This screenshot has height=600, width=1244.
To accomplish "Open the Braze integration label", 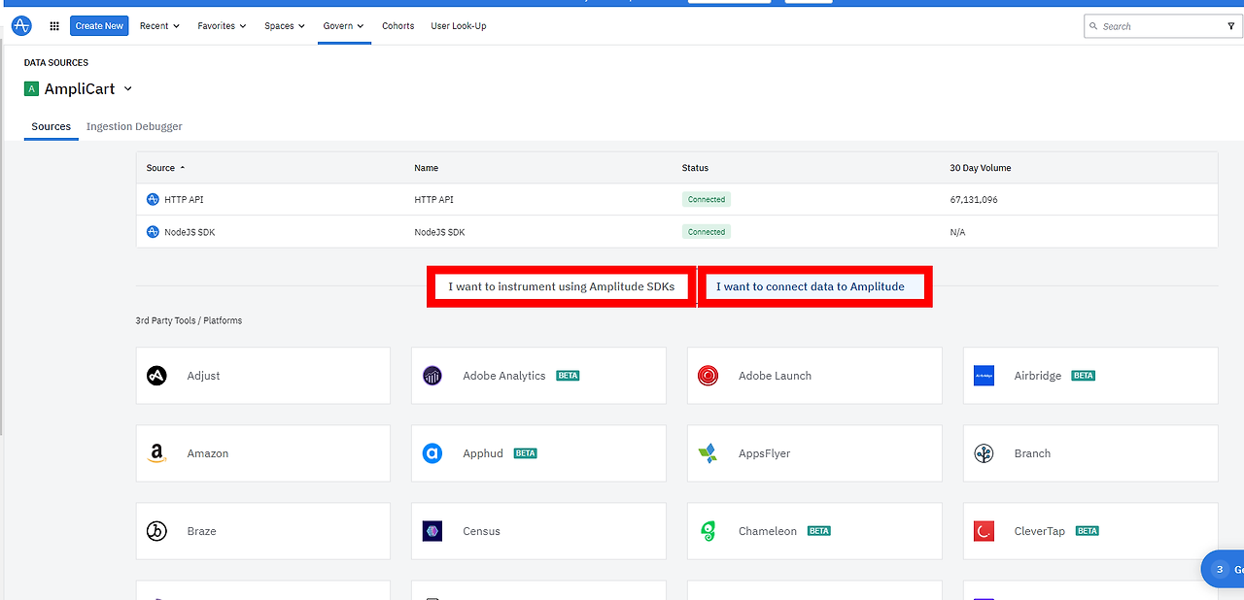I will (202, 531).
